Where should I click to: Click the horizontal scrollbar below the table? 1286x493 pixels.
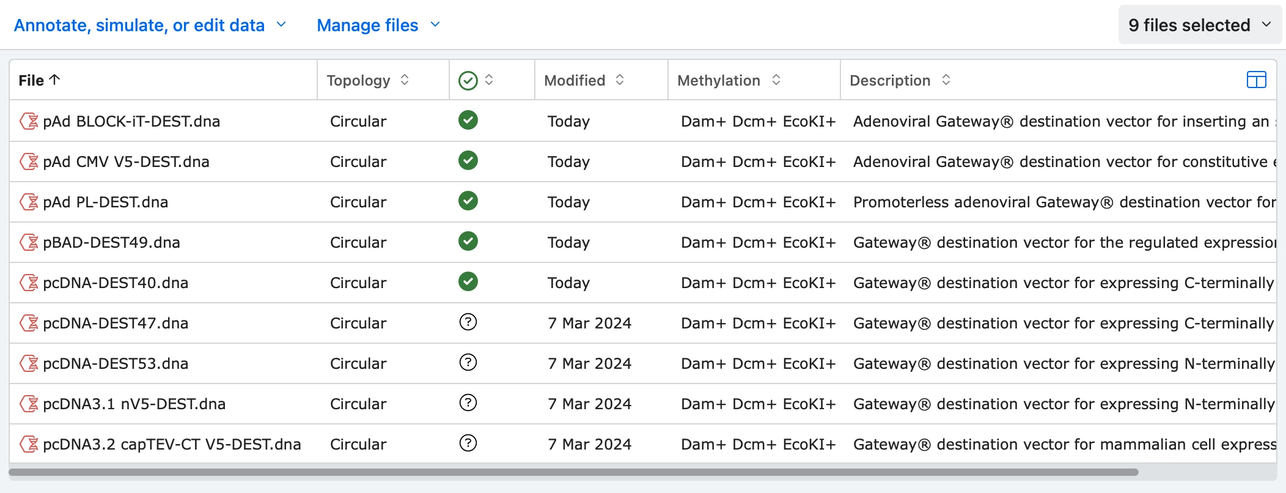pos(573,472)
